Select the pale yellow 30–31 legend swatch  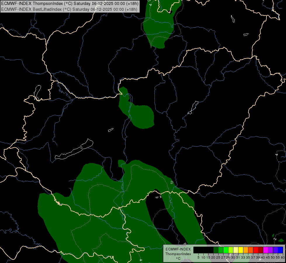[x=236, y=250]
